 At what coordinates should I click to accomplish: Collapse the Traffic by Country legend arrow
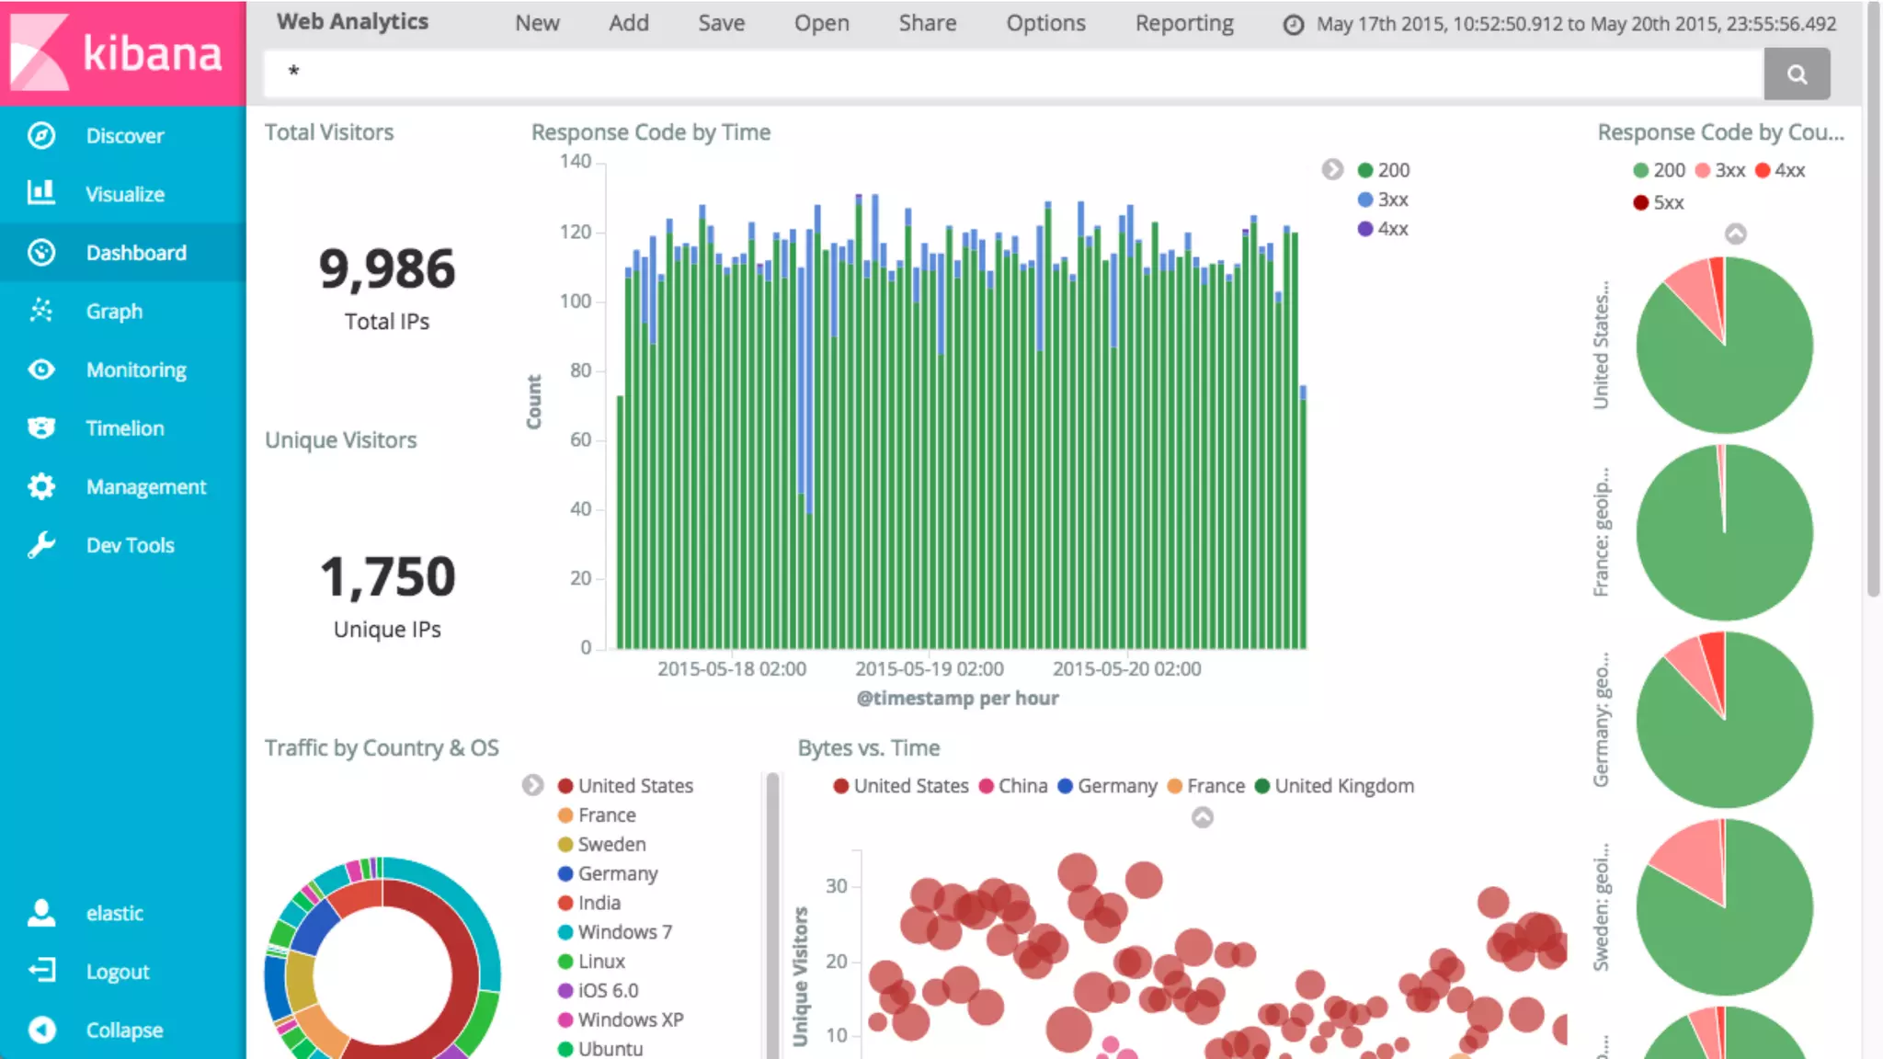pyautogui.click(x=532, y=785)
